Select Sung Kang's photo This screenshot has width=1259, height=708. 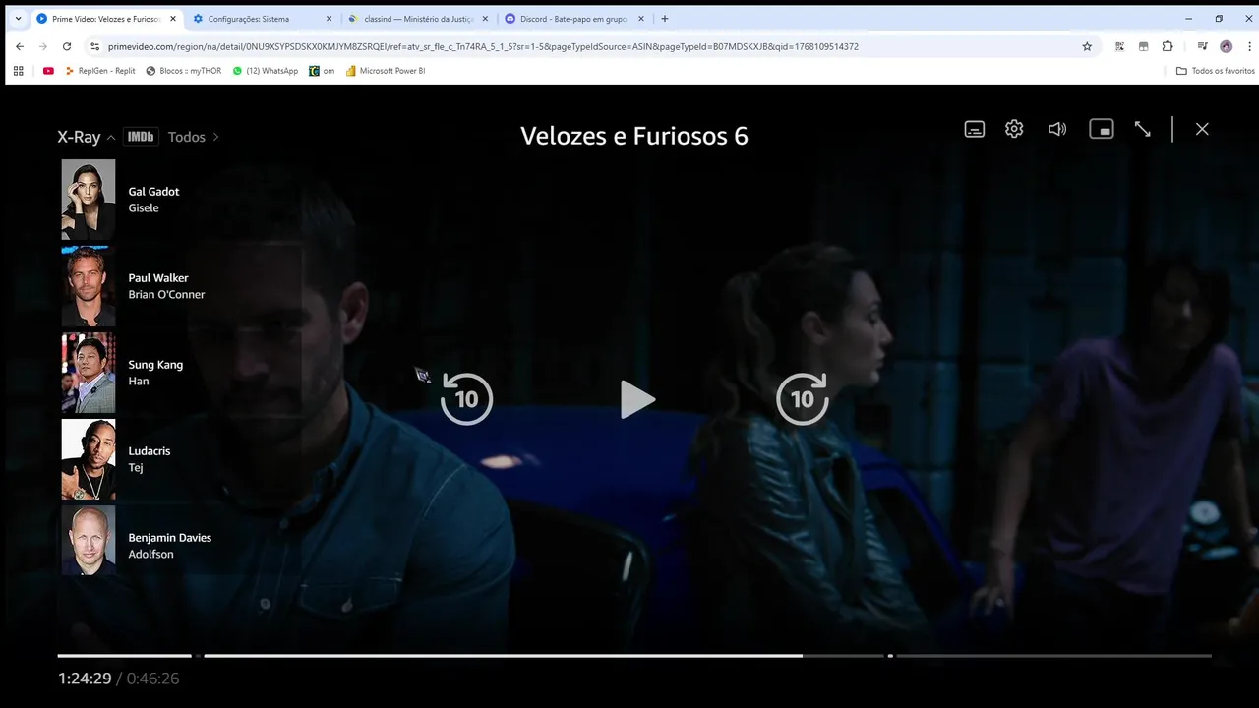(89, 373)
